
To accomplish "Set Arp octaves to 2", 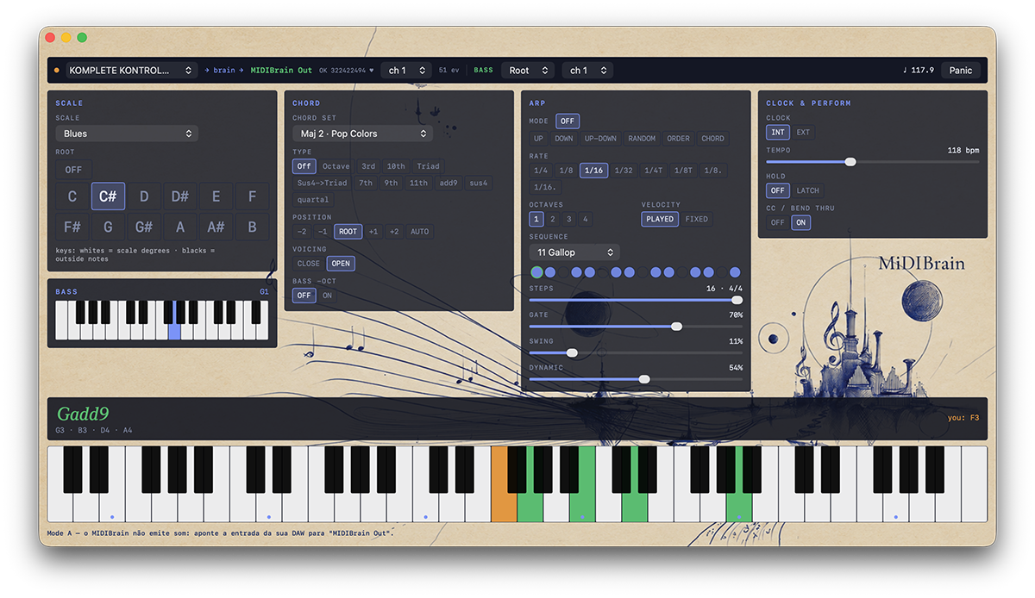I will [553, 219].
